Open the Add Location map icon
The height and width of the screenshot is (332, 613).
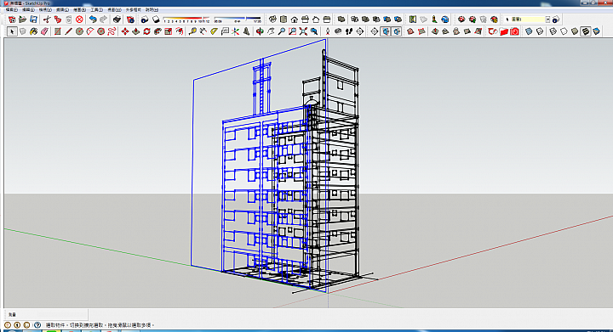coord(413,19)
